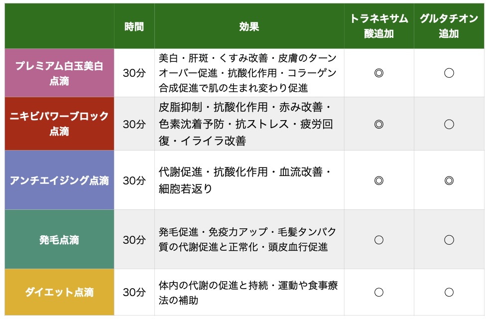The height and width of the screenshot is (320, 488).
Task: Click double circle for アンチエイジング点滴 グルタチオン追加
Action: click(x=449, y=180)
